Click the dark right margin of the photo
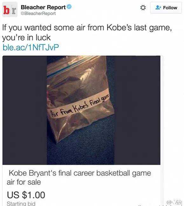This screenshot has width=184, height=206. pos(137,110)
